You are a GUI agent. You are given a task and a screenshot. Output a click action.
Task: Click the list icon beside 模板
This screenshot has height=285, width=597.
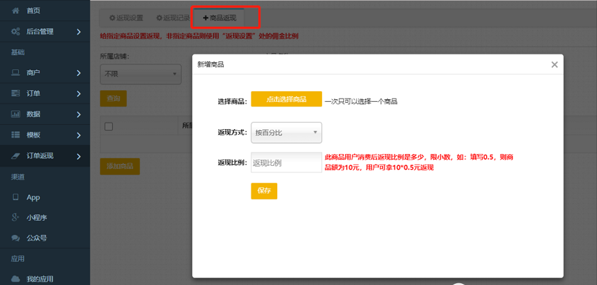click(x=16, y=135)
